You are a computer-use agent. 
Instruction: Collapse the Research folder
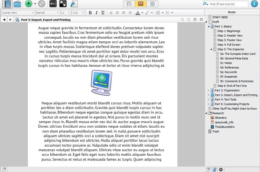[x=206, y=113]
